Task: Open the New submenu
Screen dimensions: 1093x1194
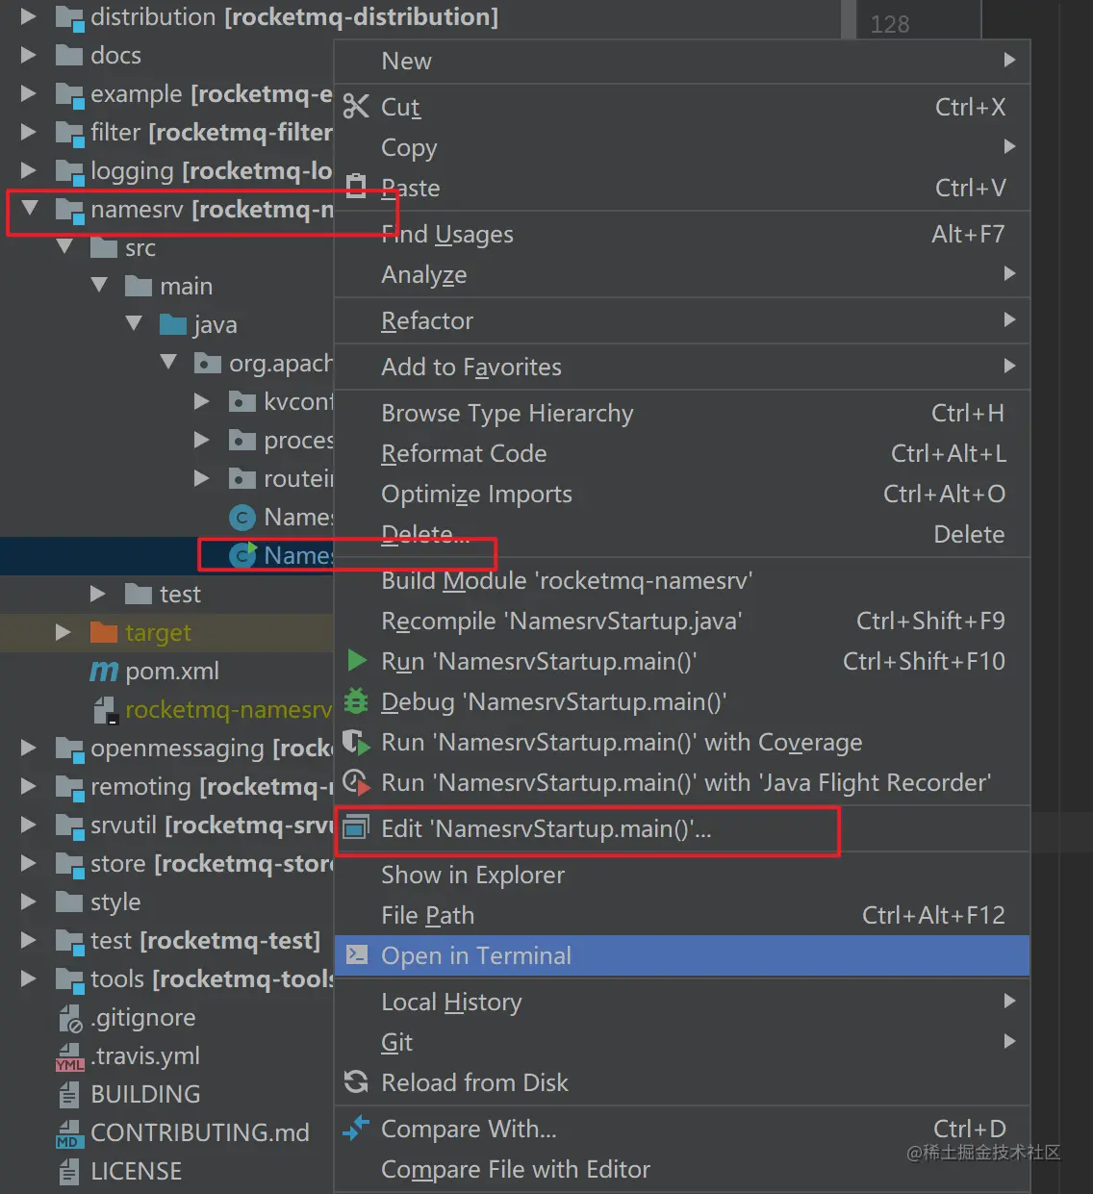Action: pos(682,61)
